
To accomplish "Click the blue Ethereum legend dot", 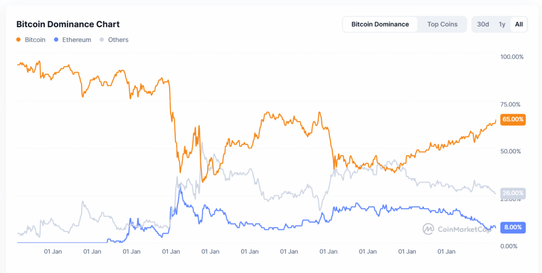I will click(56, 40).
